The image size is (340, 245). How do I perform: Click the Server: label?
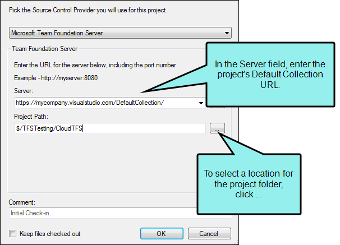tap(24, 91)
